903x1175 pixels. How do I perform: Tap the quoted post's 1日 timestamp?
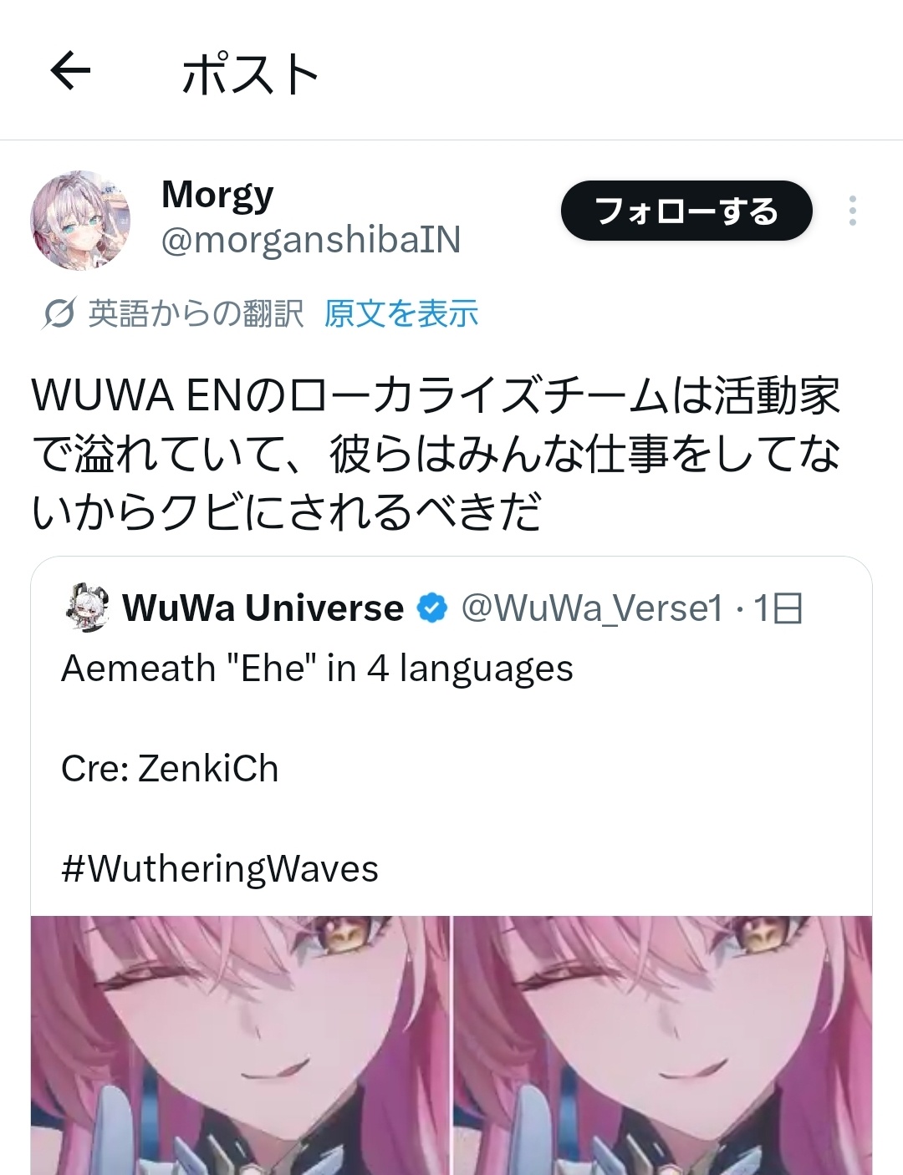tap(778, 608)
